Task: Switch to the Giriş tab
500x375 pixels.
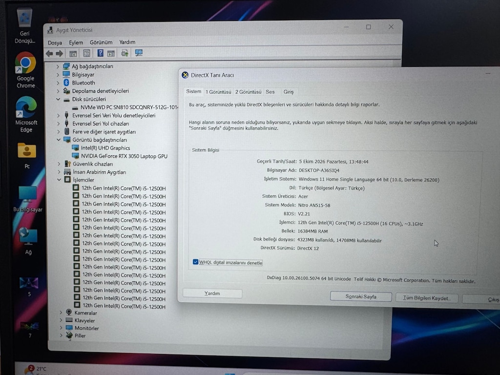Action: (x=289, y=92)
